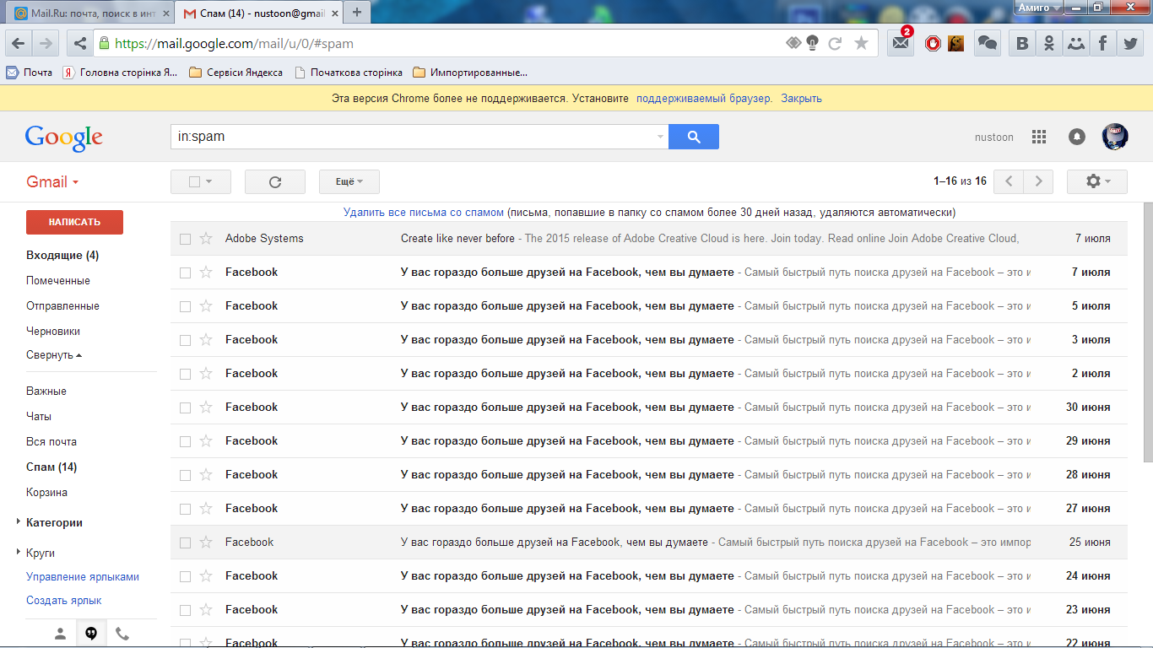Open the Twitter toolbar button
1153x648 pixels.
click(x=1129, y=43)
